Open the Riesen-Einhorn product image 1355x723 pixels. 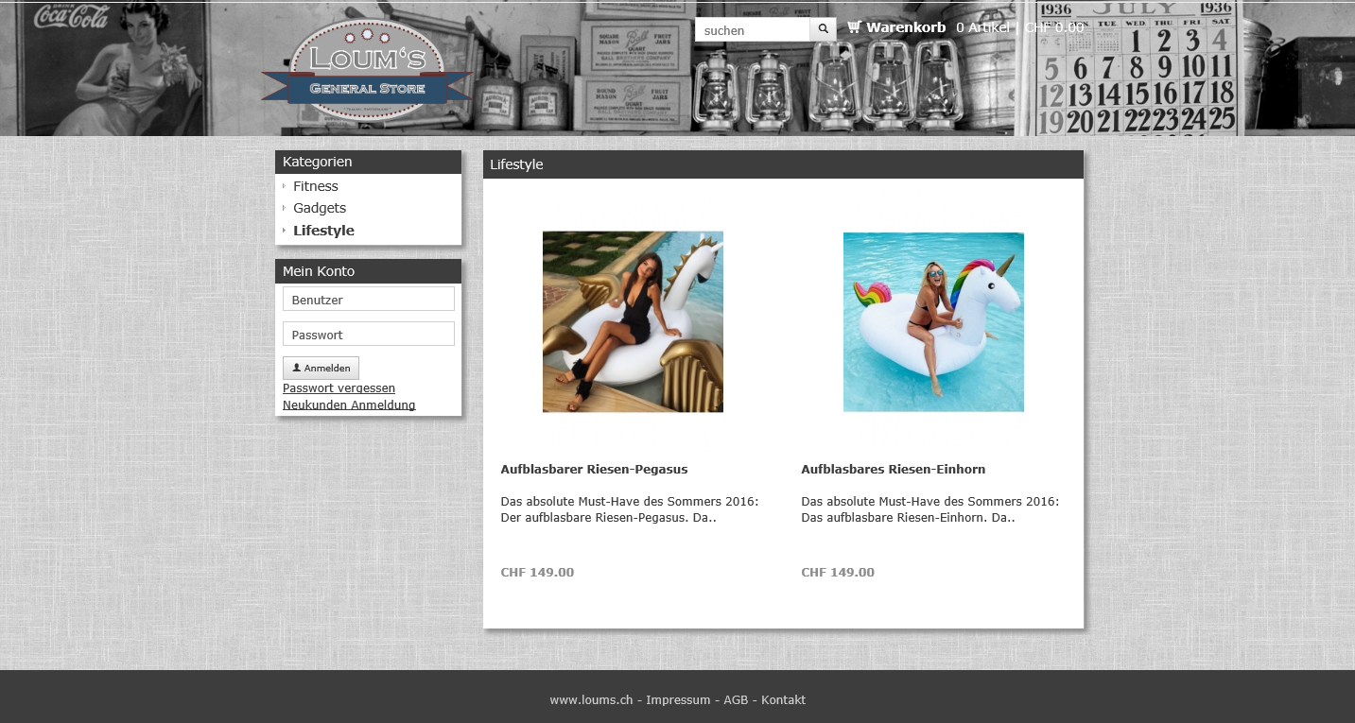pos(933,321)
